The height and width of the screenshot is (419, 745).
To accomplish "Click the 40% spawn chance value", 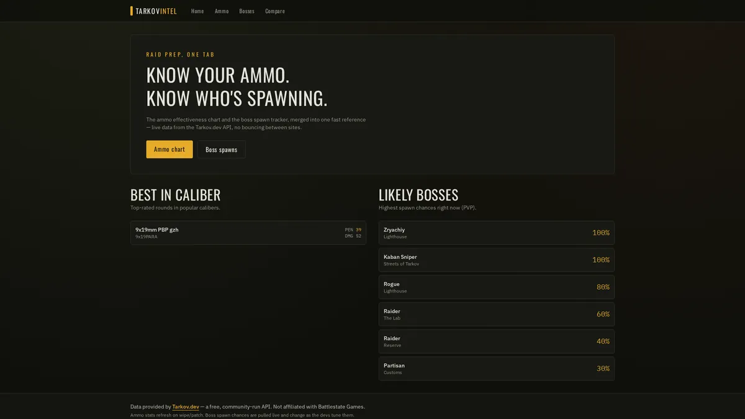I will 603,341.
